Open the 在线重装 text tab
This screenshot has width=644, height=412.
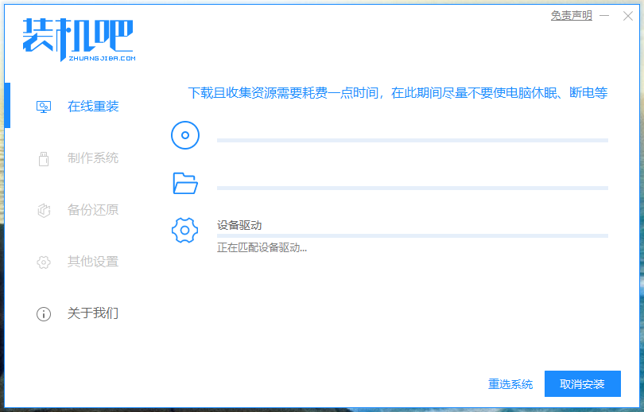pos(93,107)
